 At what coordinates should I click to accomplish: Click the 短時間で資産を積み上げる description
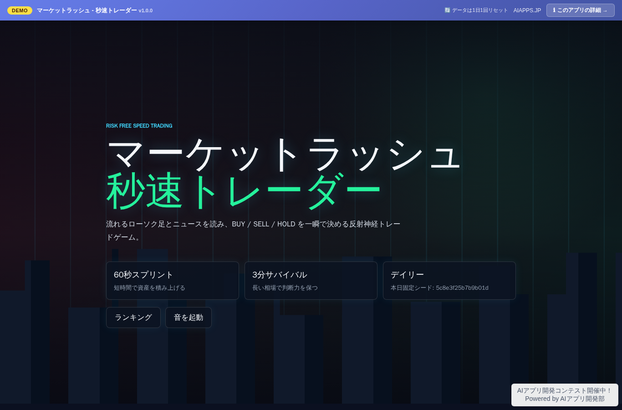click(149, 288)
